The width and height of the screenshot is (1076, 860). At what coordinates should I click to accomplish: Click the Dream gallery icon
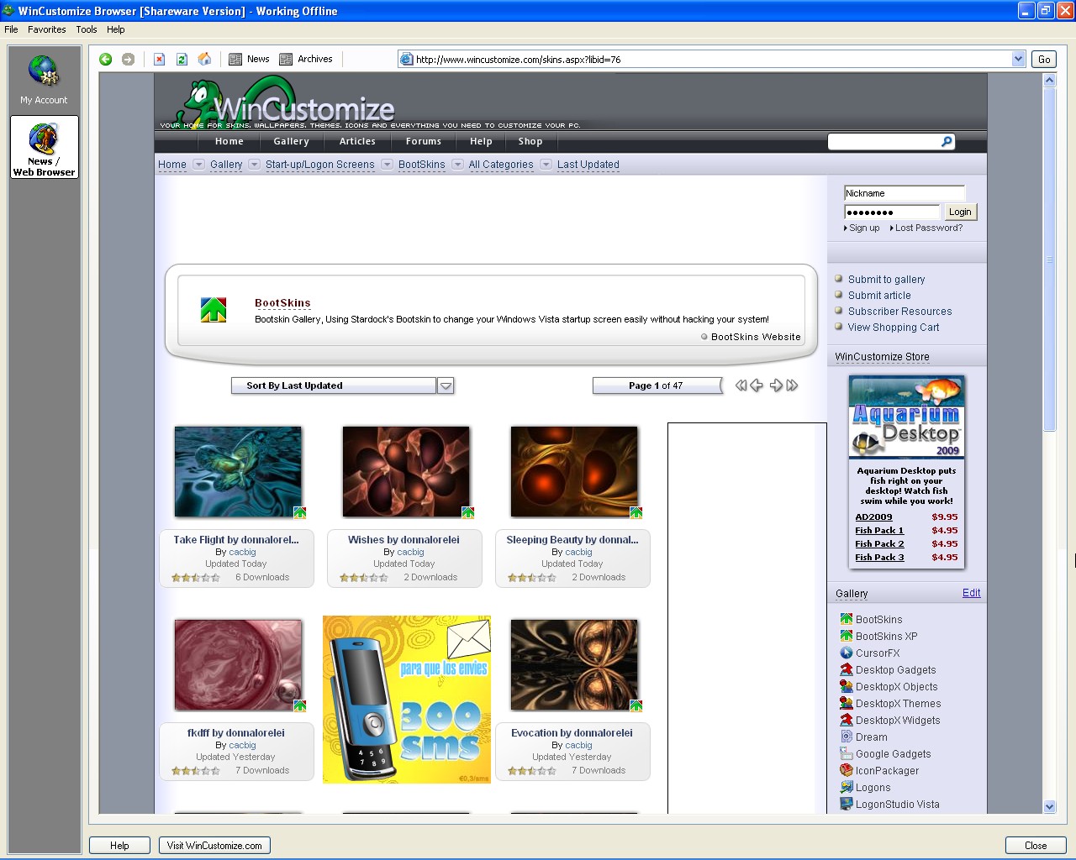(x=847, y=737)
